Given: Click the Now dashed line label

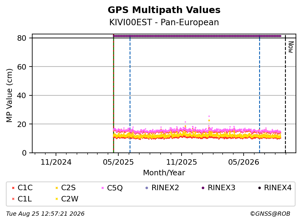Looking at the screenshot, I should 291,47.
